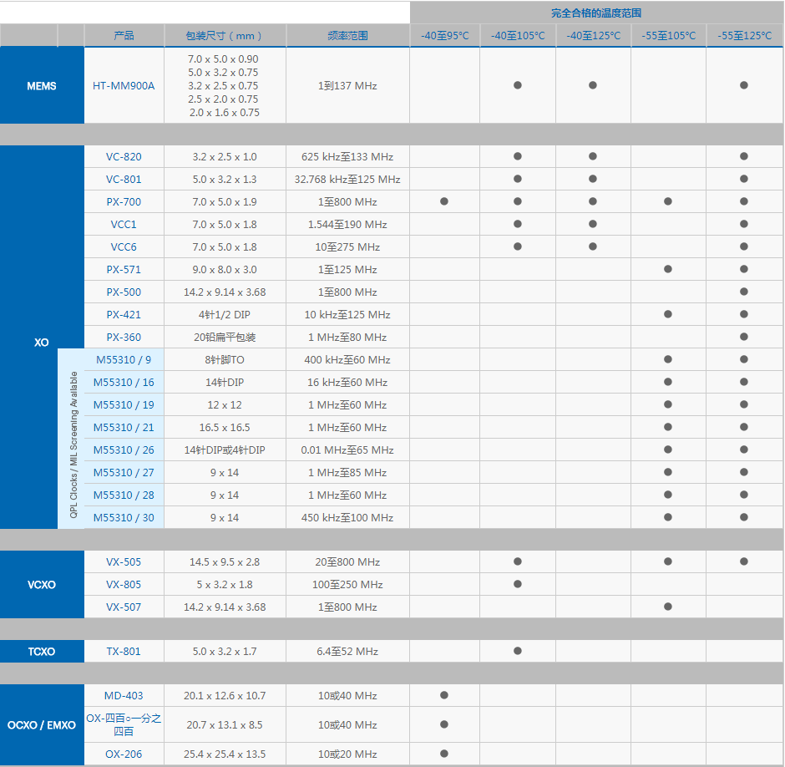The height and width of the screenshot is (767, 785).
Task: Open the VX-505 VCXO link
Action: [x=124, y=561]
